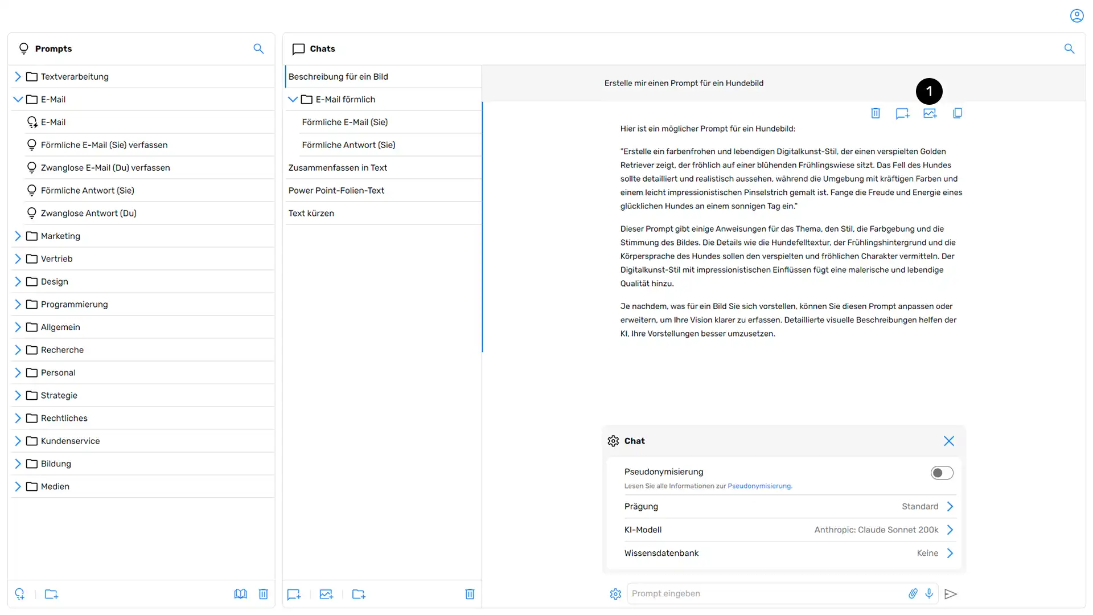Collapse the E-Mail förmlich subfolder
Image resolution: width=1093 pixels, height=615 pixels.
pos(293,99)
